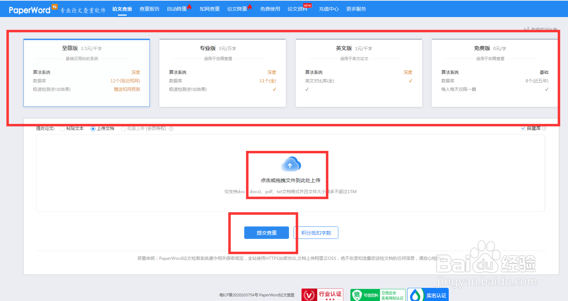Click 8个(近五年) value in 免费版
The height and width of the screenshot is (301, 568).
point(537,81)
